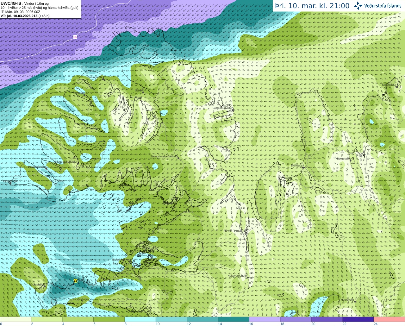Click the 4–6 m/s green legend swatch

coord(78,319)
